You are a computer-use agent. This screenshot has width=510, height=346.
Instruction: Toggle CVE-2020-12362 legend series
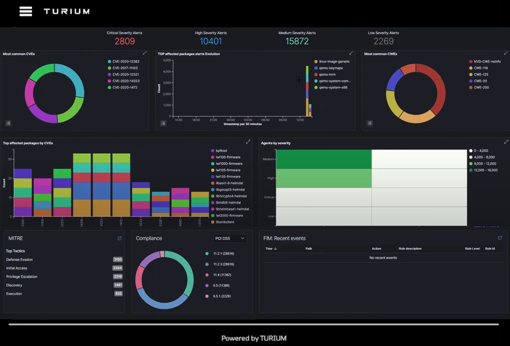[x=125, y=62]
